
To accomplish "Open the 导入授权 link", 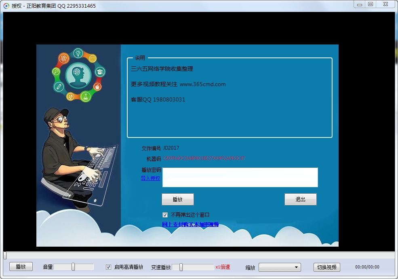I will [x=150, y=178].
